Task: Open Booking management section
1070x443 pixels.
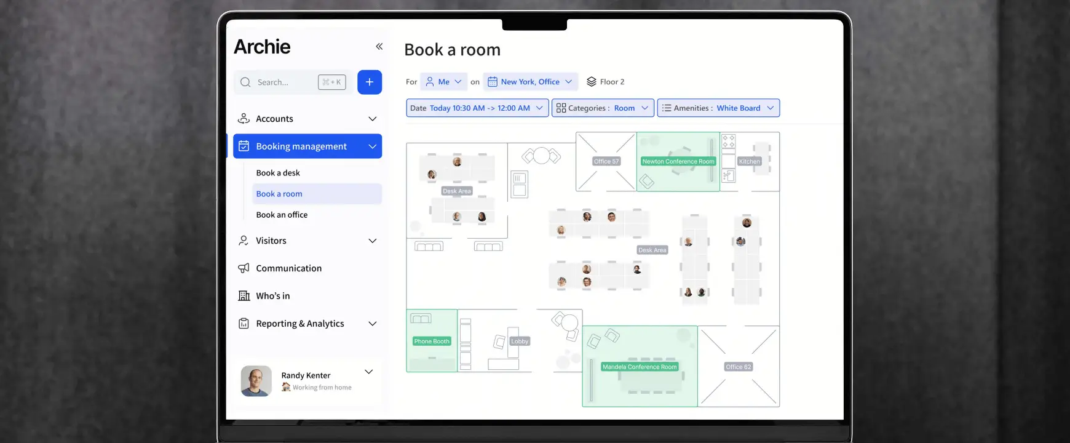Action: click(307, 146)
